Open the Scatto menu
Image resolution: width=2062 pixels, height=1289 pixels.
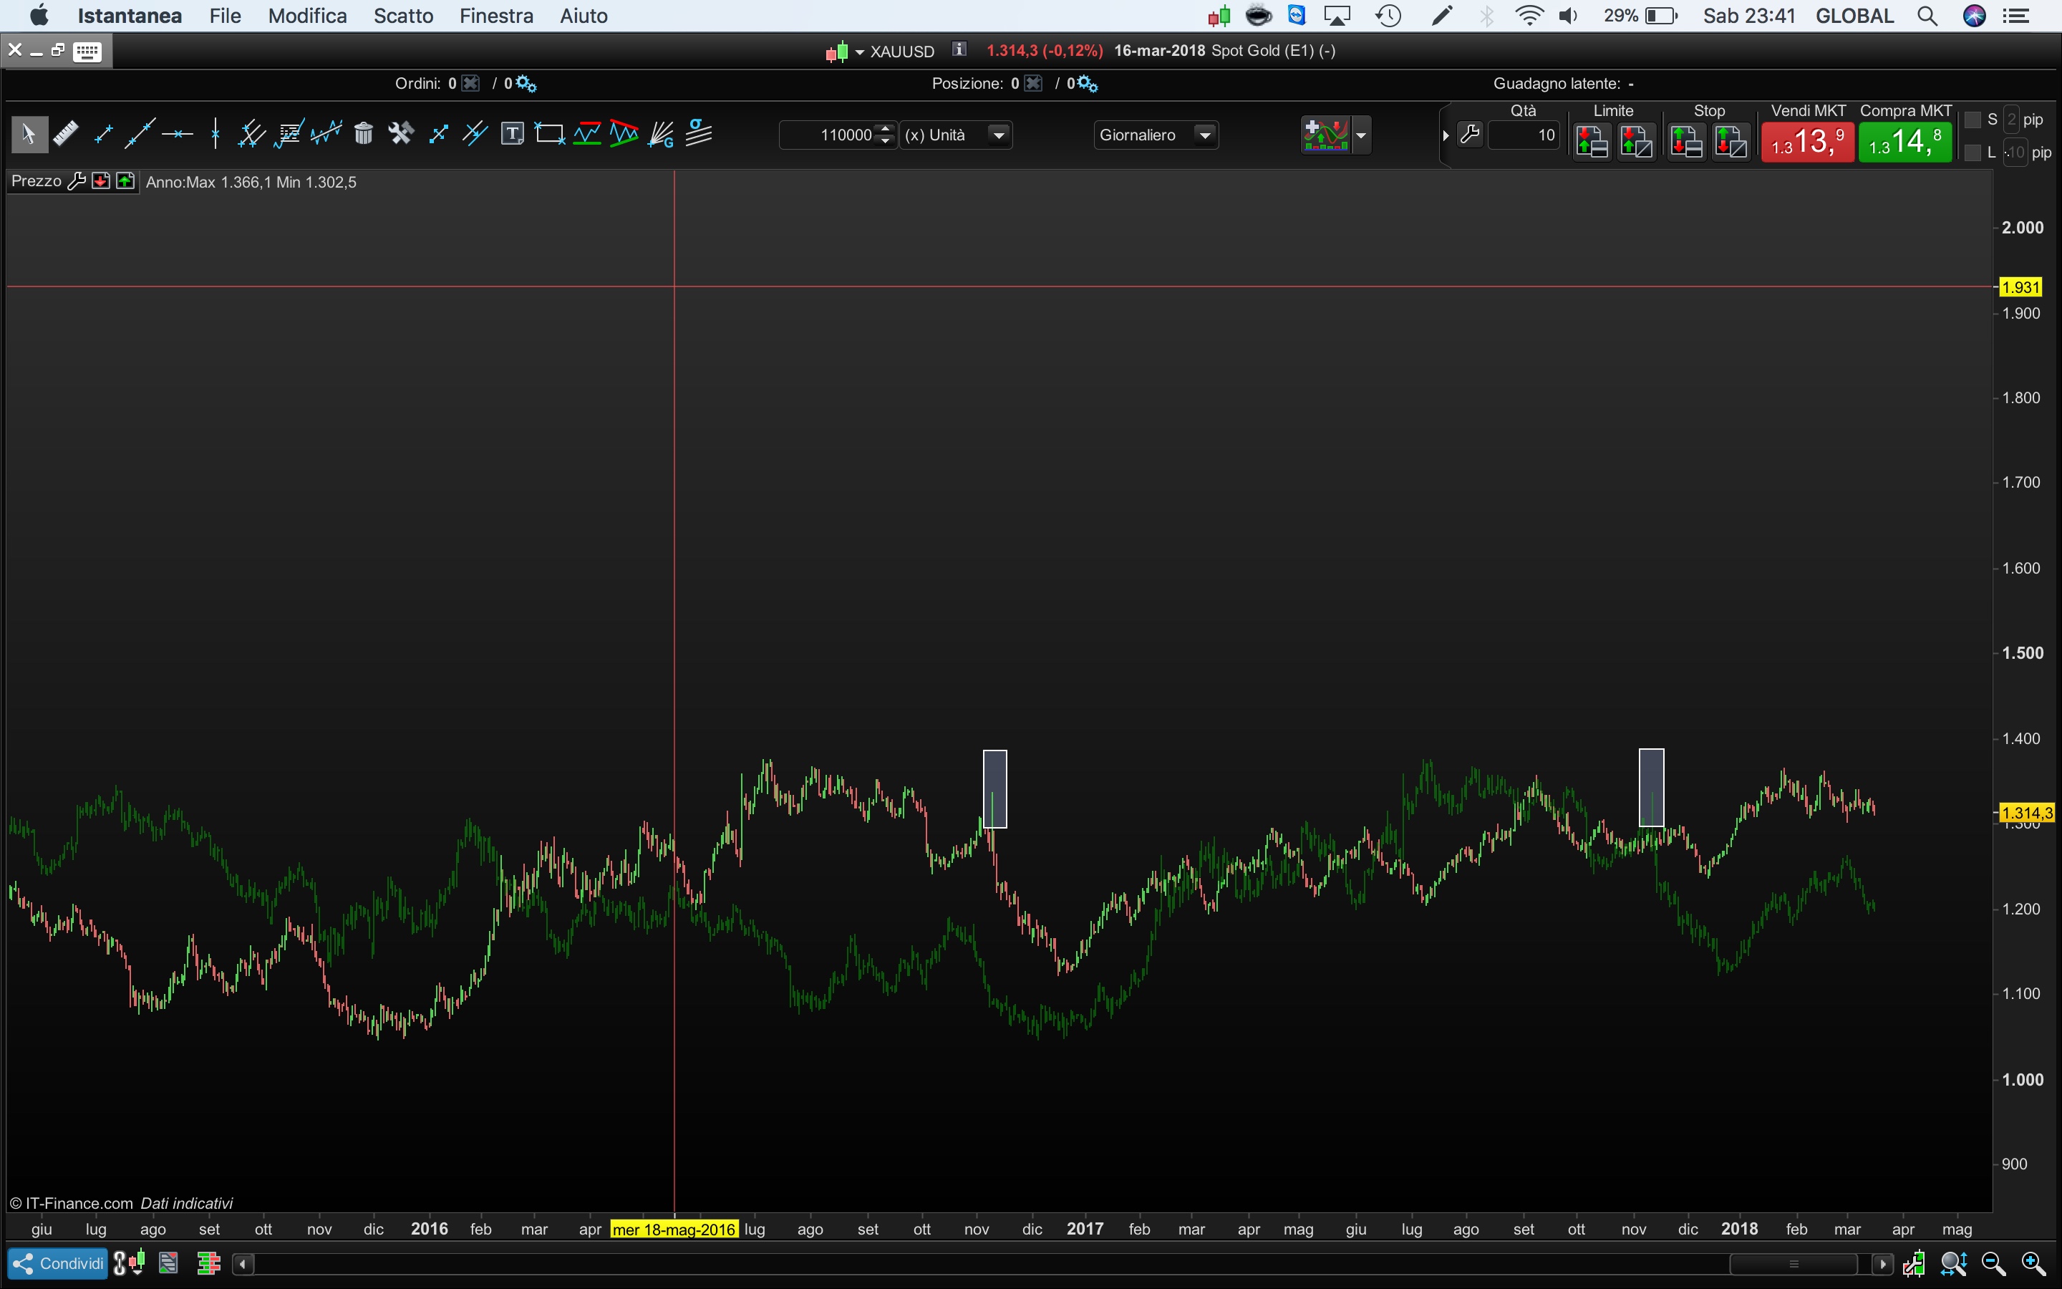(403, 15)
